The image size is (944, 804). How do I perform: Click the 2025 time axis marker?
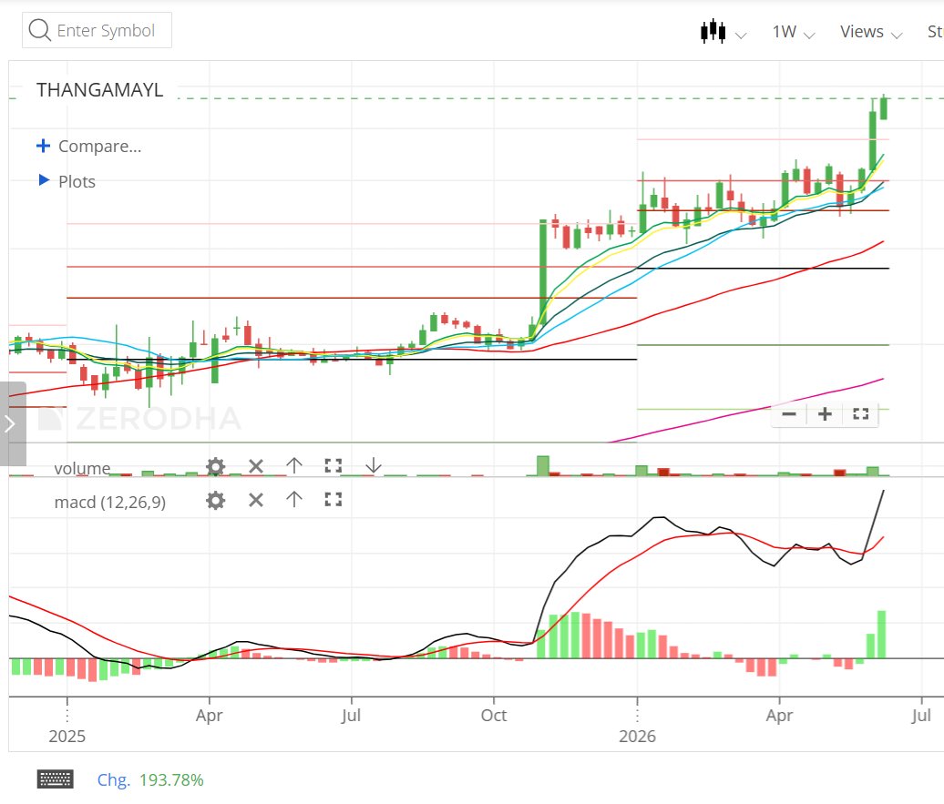[x=67, y=736]
